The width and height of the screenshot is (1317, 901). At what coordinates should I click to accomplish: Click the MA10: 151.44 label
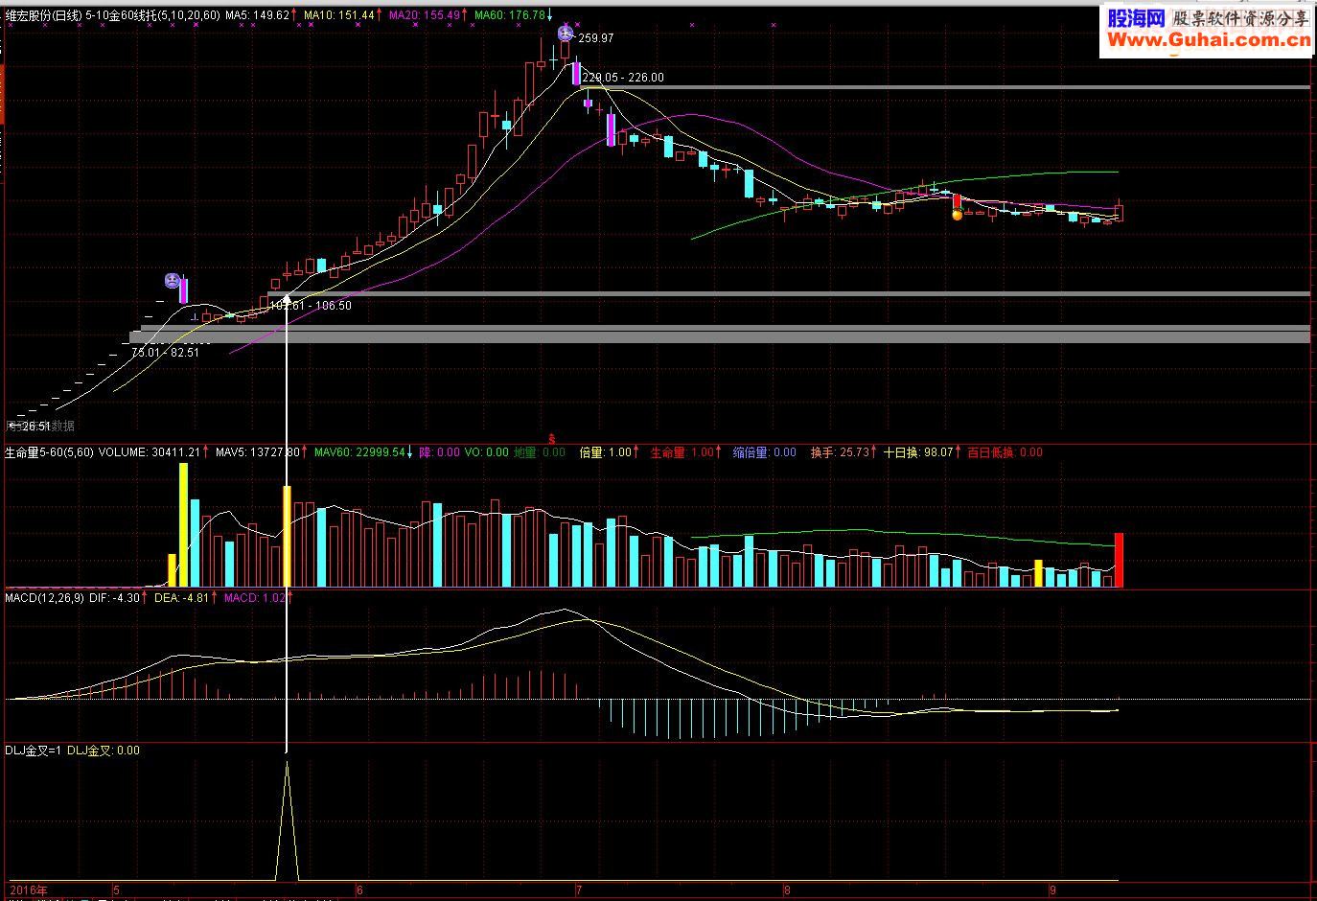[338, 15]
